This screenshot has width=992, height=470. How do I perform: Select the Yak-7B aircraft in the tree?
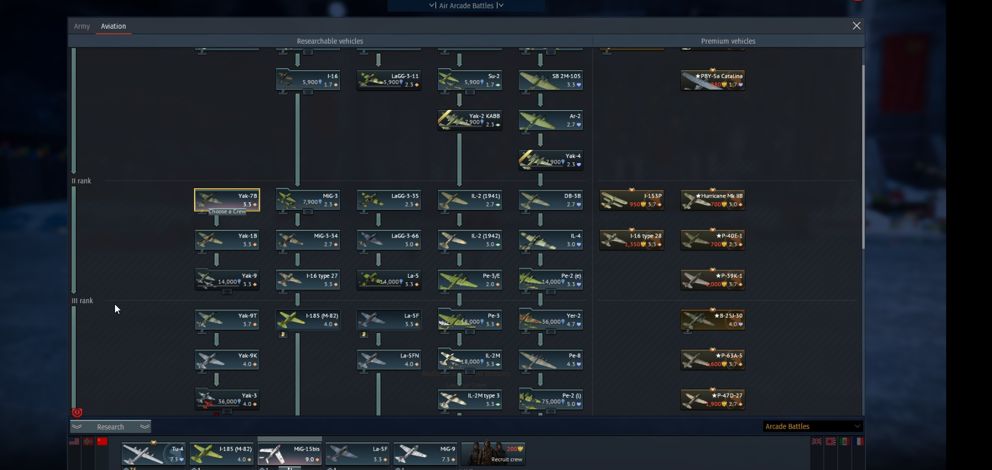click(x=227, y=200)
